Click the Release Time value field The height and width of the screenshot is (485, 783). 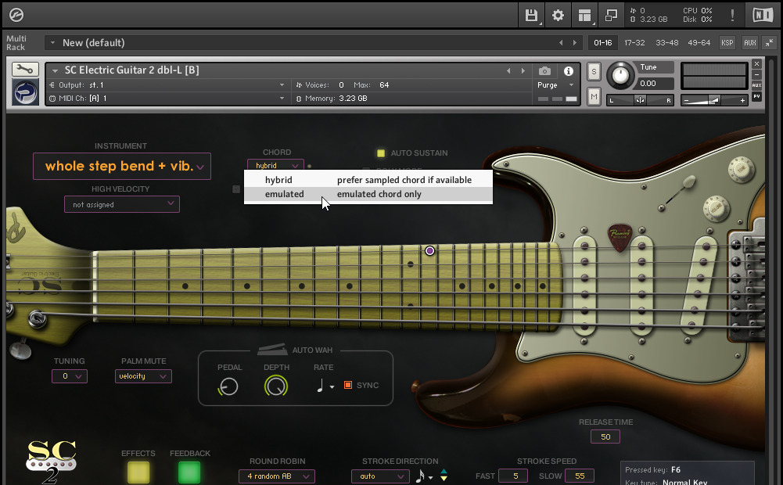[x=605, y=437]
